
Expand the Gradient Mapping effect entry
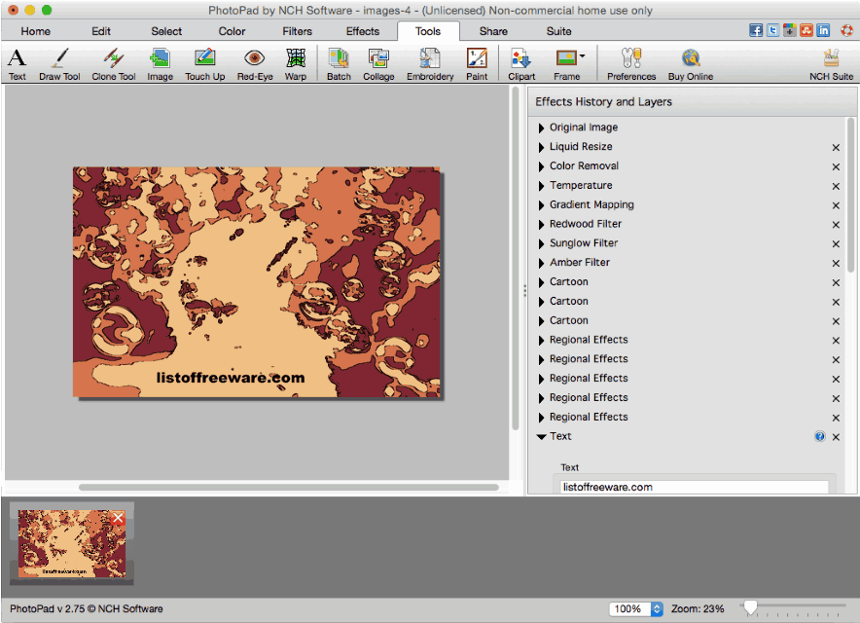[x=542, y=204]
